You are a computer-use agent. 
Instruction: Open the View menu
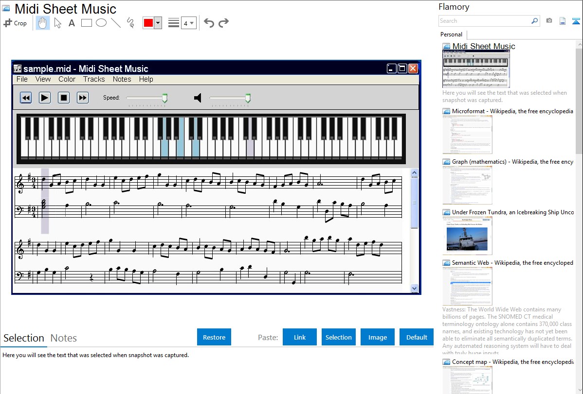pyautogui.click(x=43, y=79)
